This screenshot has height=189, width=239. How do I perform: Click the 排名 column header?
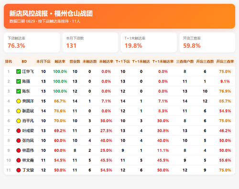pos(9,62)
